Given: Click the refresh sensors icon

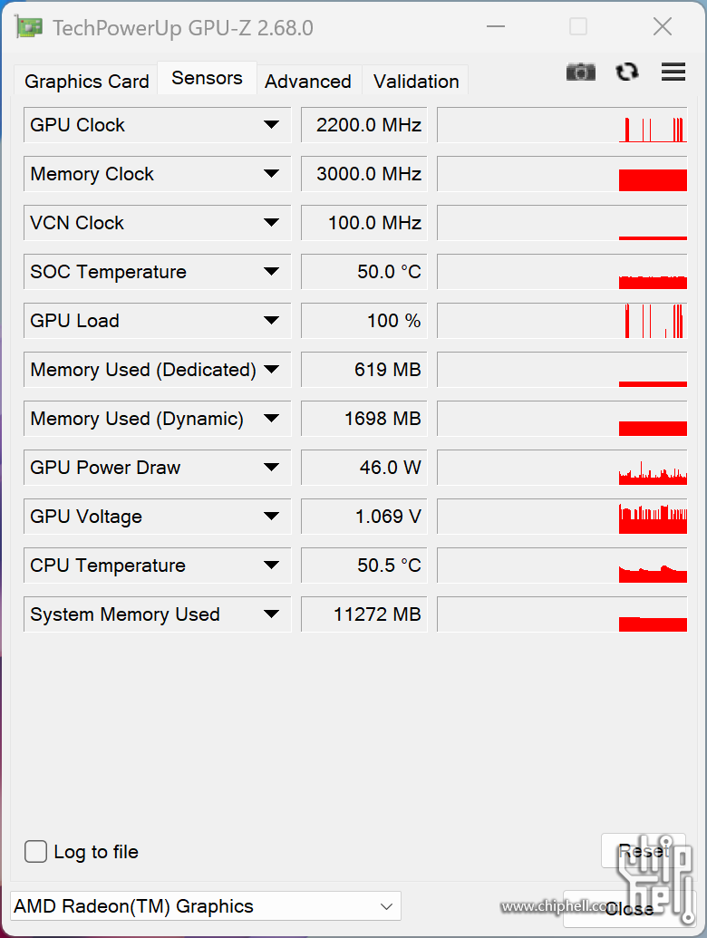Looking at the screenshot, I should 627,73.
